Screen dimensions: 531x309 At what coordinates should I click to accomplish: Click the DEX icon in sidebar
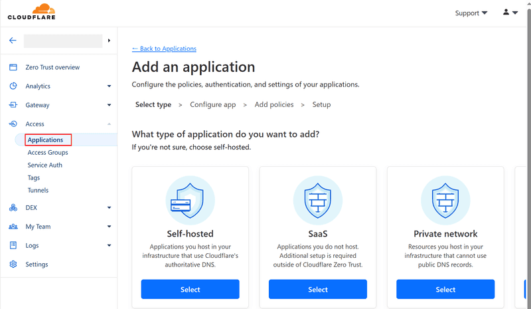click(x=13, y=207)
